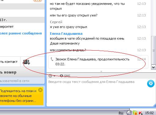Show earlier messages via 'ранние сообщения' link
This screenshot has width=156, height=115.
point(20,33)
